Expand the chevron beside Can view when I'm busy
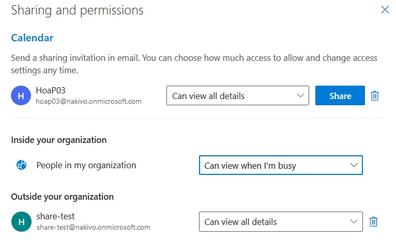This screenshot has width=396, height=242. [354, 165]
